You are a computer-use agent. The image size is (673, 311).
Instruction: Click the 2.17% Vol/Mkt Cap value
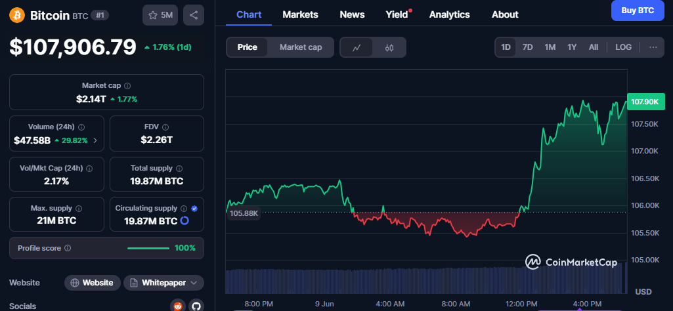[x=56, y=181]
